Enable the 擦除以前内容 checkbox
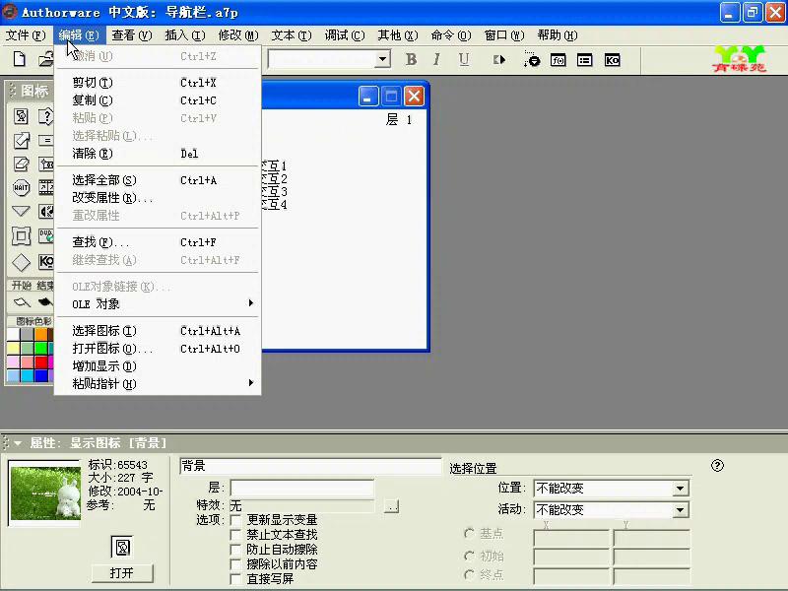This screenshot has height=591, width=788. click(x=235, y=563)
